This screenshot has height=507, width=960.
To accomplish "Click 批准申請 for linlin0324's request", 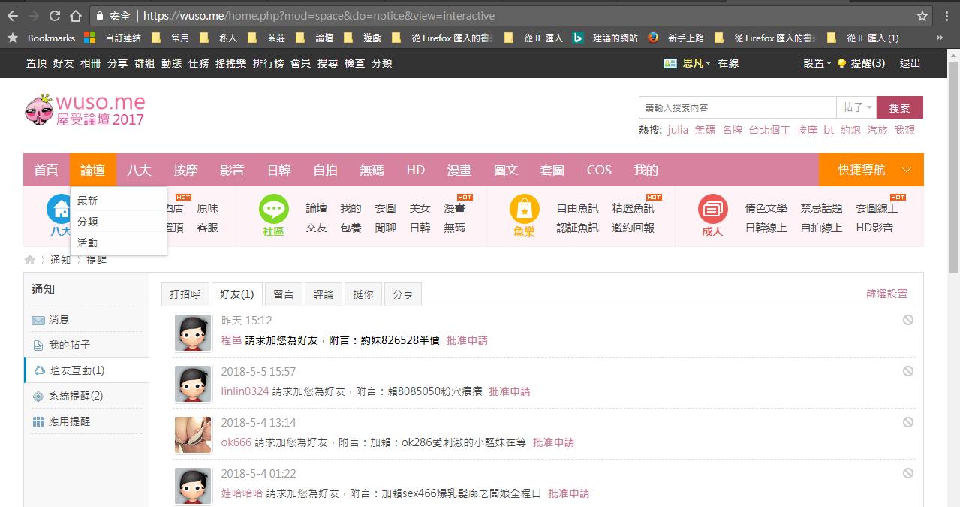I will coord(509,391).
